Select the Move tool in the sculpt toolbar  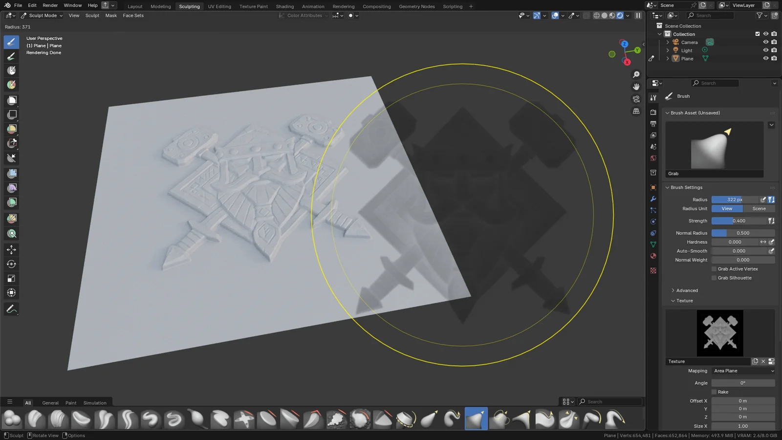pyautogui.click(x=12, y=249)
